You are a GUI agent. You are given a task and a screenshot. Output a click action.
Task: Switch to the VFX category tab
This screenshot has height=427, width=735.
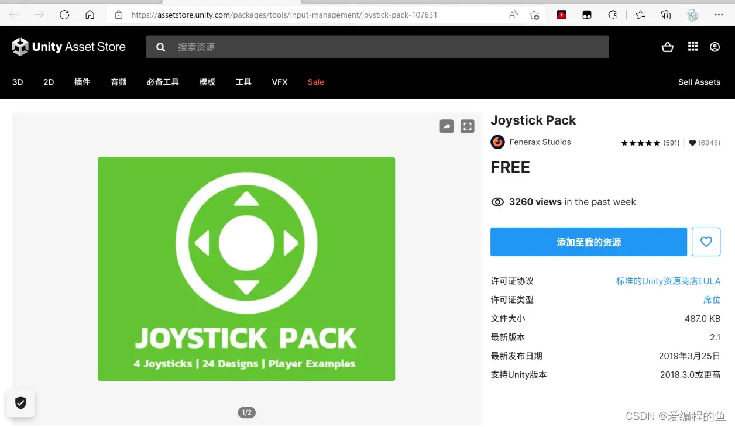[279, 82]
